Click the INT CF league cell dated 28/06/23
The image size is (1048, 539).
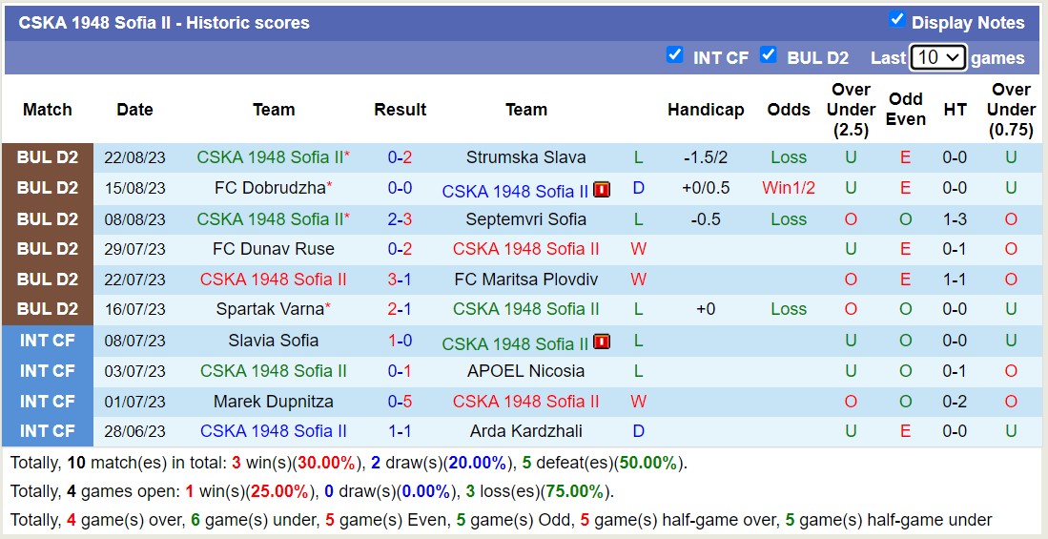(x=48, y=431)
